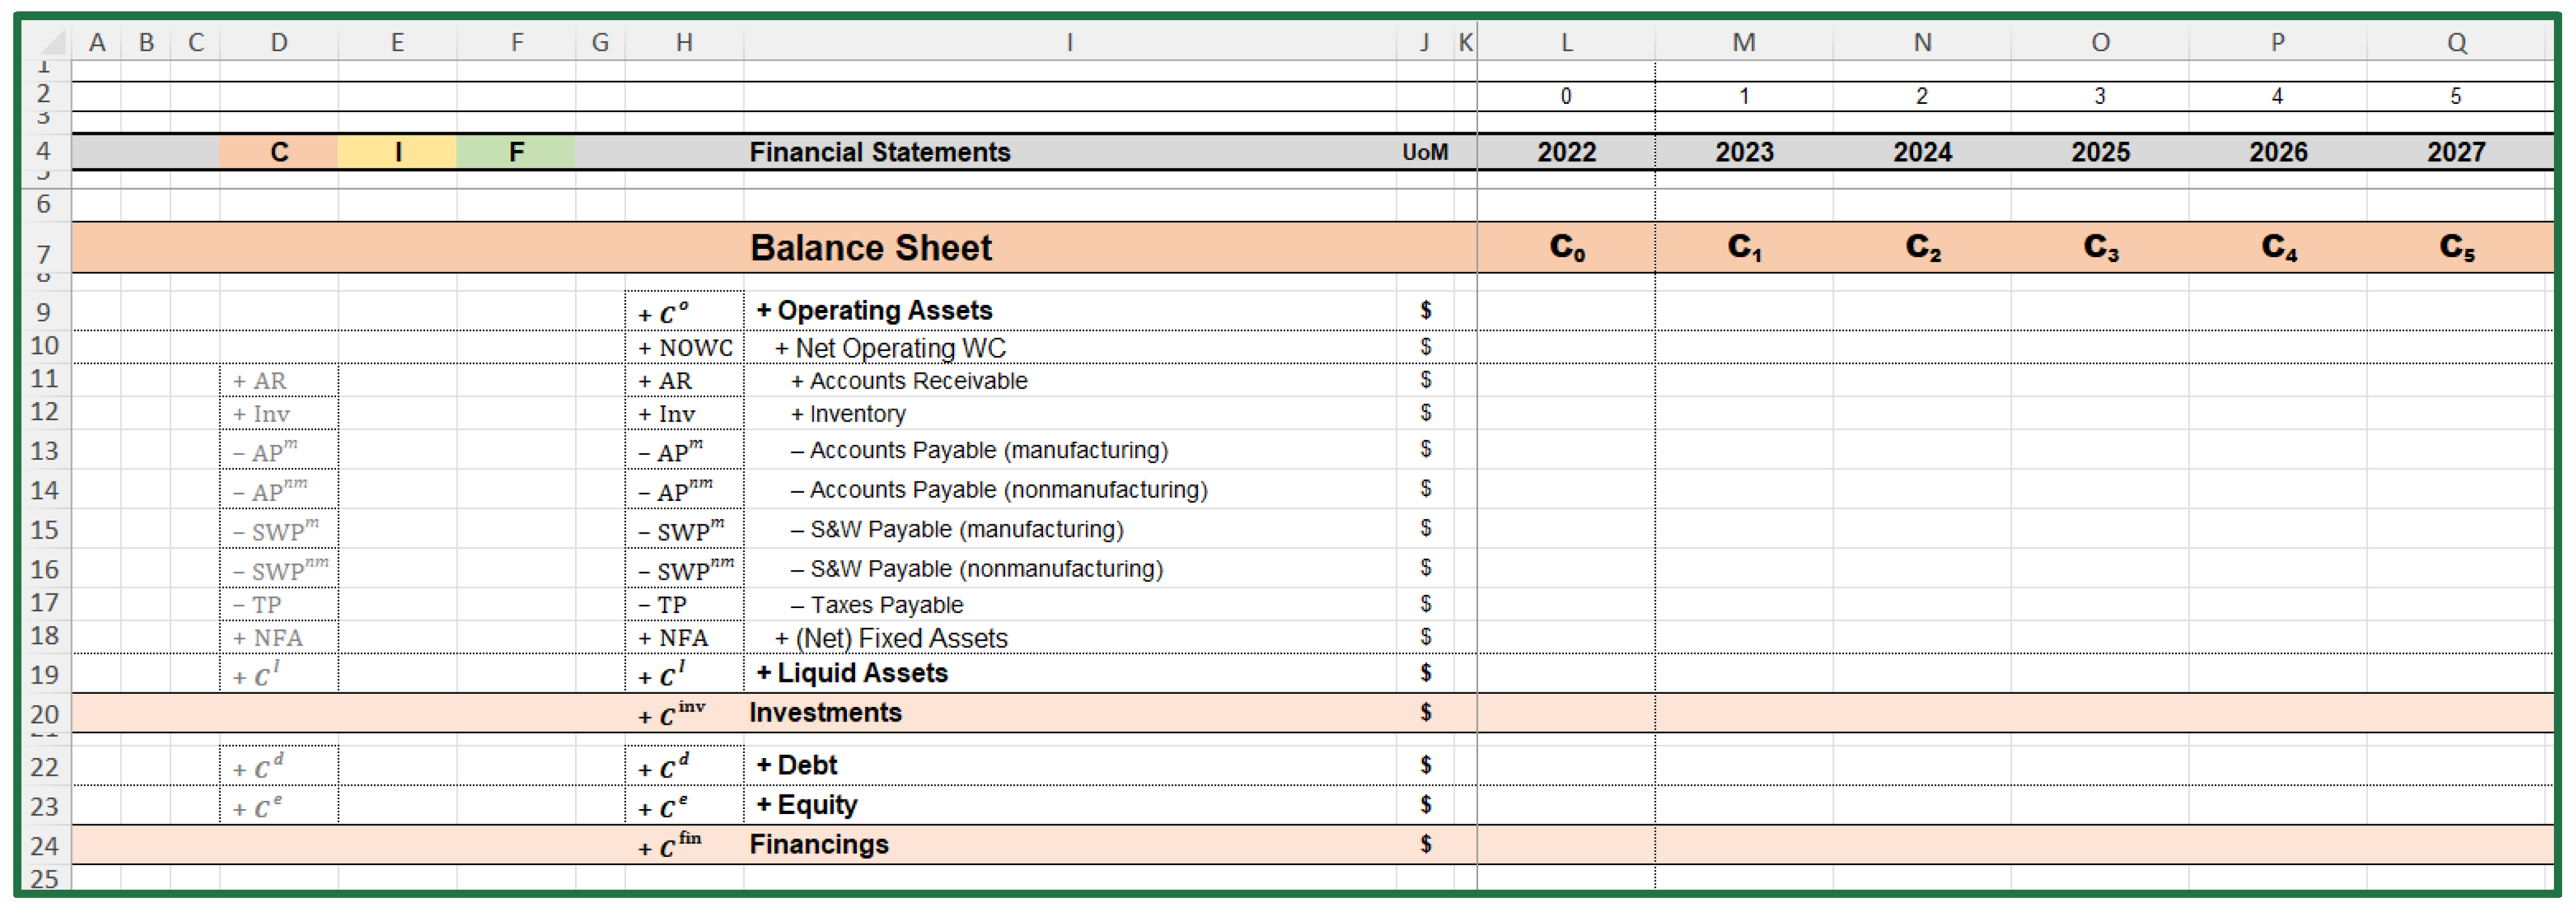Select the 2027 year cell
Image resolution: width=2576 pixels, height=913 pixels.
pyautogui.click(x=2456, y=152)
